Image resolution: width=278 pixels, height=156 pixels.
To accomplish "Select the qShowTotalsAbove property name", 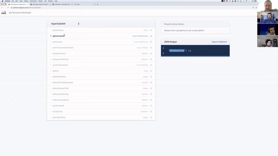I will 61,100.
